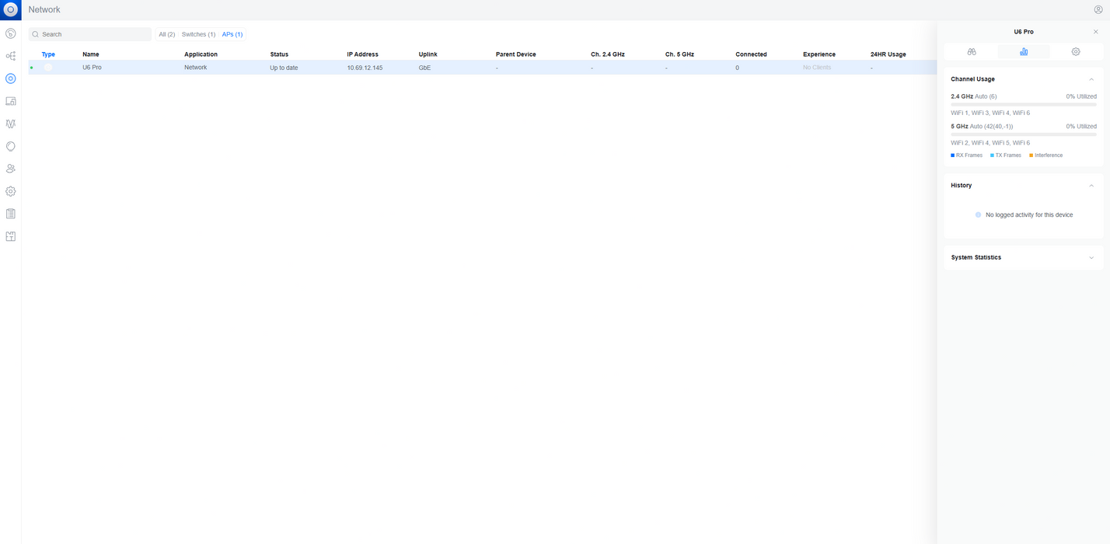Image resolution: width=1110 pixels, height=544 pixels.
Task: Sort by the Type column
Action: (48, 54)
